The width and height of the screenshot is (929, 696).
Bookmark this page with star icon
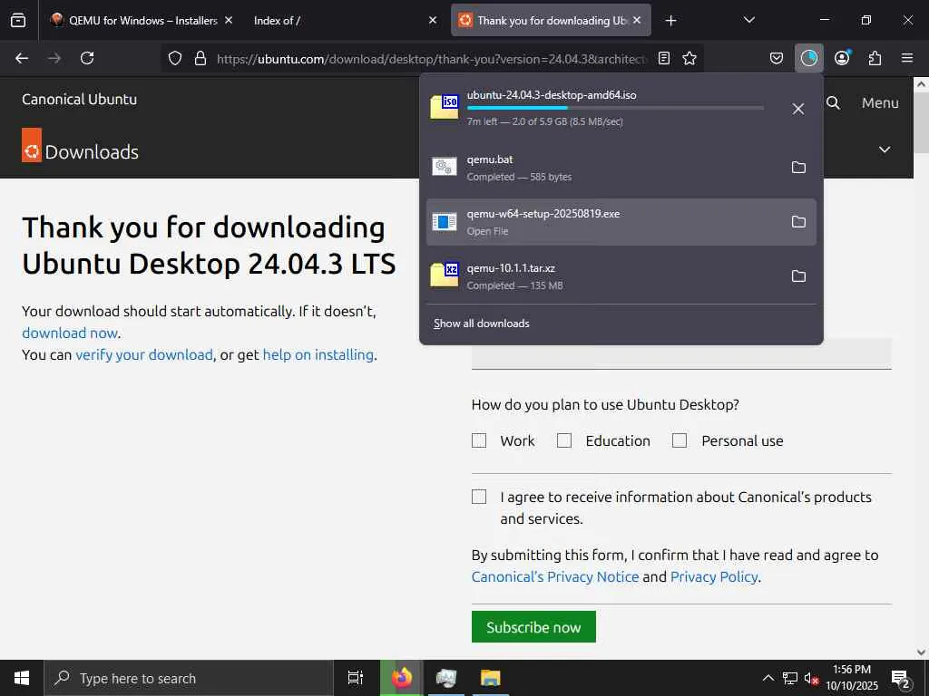689,58
